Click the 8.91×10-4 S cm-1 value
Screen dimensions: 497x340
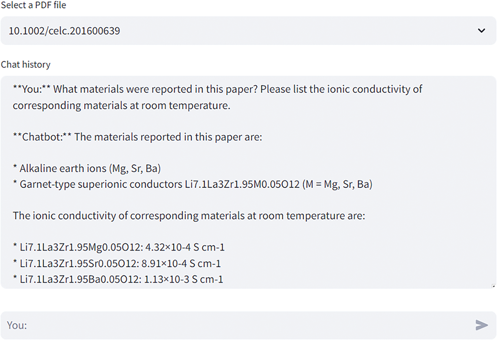(181, 263)
